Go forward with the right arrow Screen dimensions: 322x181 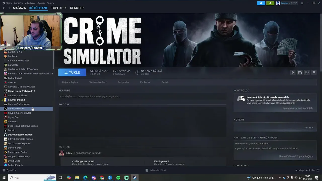pyautogui.click(x=9, y=8)
